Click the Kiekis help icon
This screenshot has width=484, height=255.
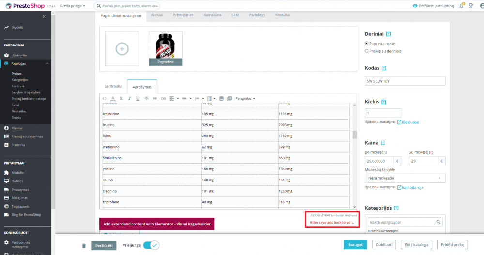coord(384,102)
